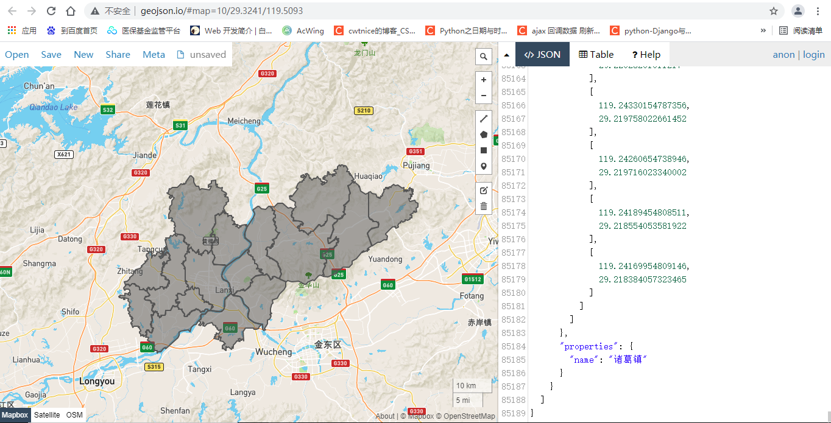Select the Mapbox base layer
The height and width of the screenshot is (423, 831).
click(15, 415)
